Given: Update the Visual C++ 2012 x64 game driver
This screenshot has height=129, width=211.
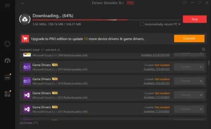Looking at the screenshot, I should point(186,95).
